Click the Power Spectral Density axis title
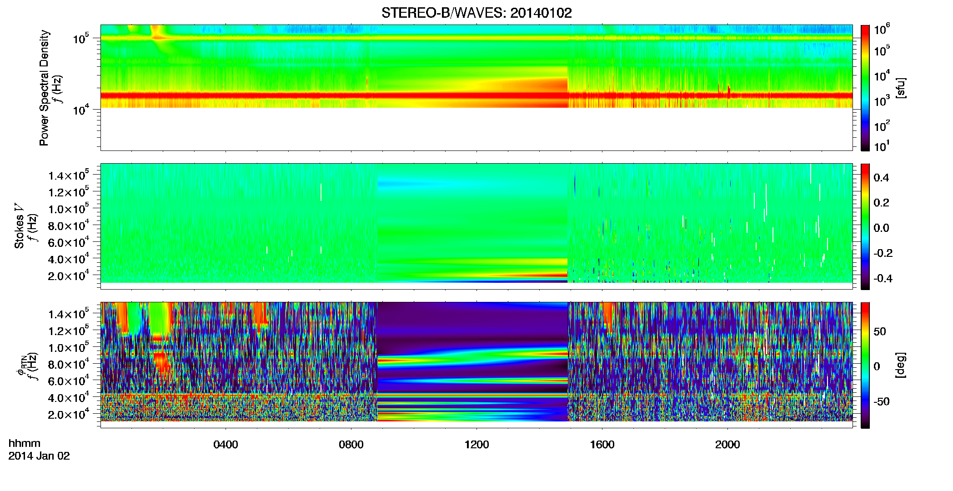Screen dimensions: 953x491 (44, 88)
